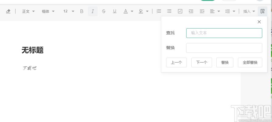Open the font size 12 dropdown

69,11
